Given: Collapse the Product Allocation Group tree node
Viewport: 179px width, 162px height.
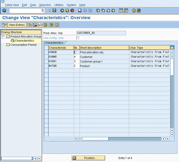Looking at the screenshot, I should tap(3, 37).
